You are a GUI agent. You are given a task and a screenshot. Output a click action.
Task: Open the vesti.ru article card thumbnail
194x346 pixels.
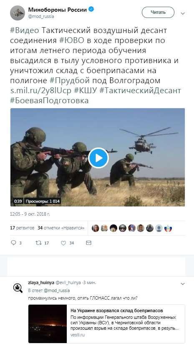48,324
